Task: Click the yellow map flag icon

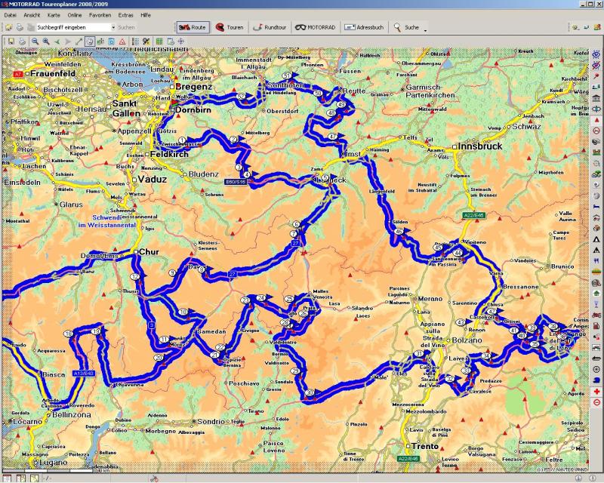Action: click(x=146, y=42)
